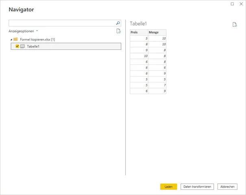Image resolution: width=246 pixels, height=195 pixels.
Task: Refresh the Tabelle1 preview icon
Action: (x=235, y=25)
